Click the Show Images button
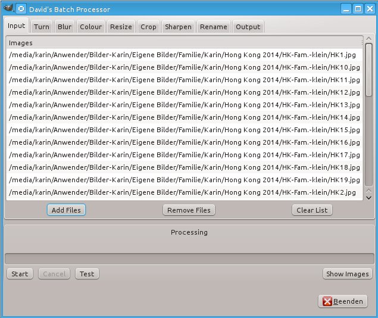The height and width of the screenshot is (318, 378). tap(348, 274)
